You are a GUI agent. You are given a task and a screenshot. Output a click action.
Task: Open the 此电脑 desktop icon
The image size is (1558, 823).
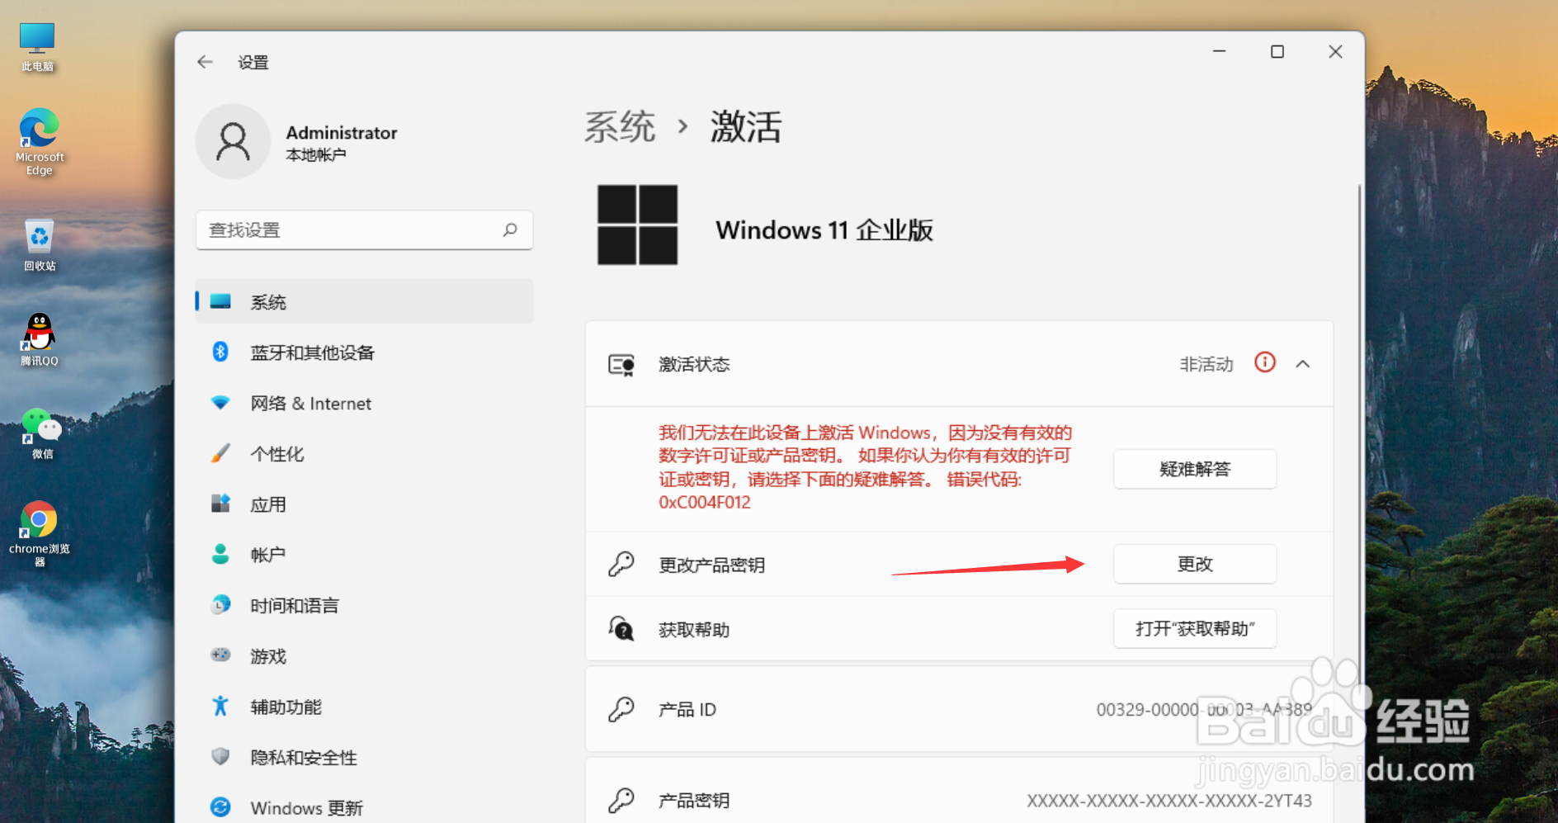pos(37,47)
